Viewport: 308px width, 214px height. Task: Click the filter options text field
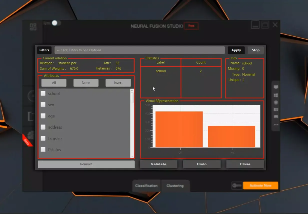coord(139,50)
